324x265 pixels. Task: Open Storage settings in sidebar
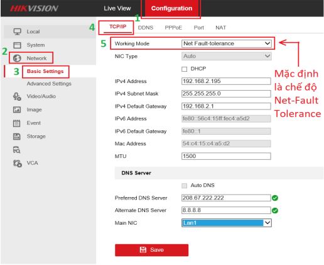coord(36,137)
